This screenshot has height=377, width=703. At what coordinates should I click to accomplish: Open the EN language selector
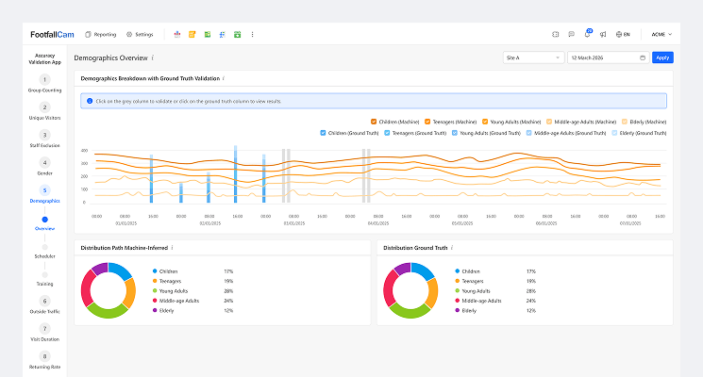click(623, 34)
